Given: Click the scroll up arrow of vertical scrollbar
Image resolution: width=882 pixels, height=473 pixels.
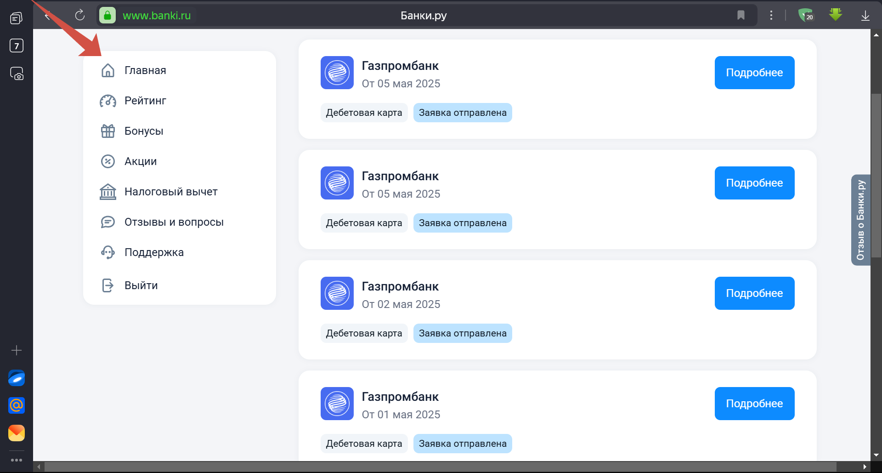Looking at the screenshot, I should pos(876,34).
